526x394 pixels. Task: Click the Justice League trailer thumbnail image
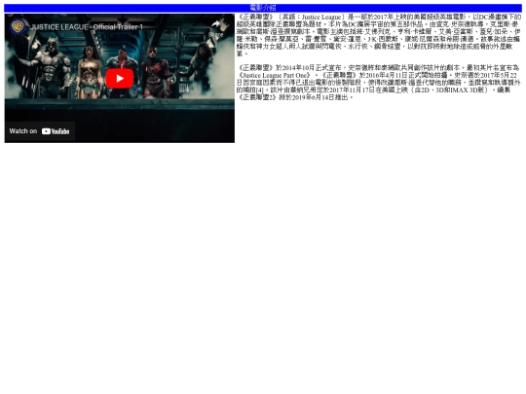120,78
